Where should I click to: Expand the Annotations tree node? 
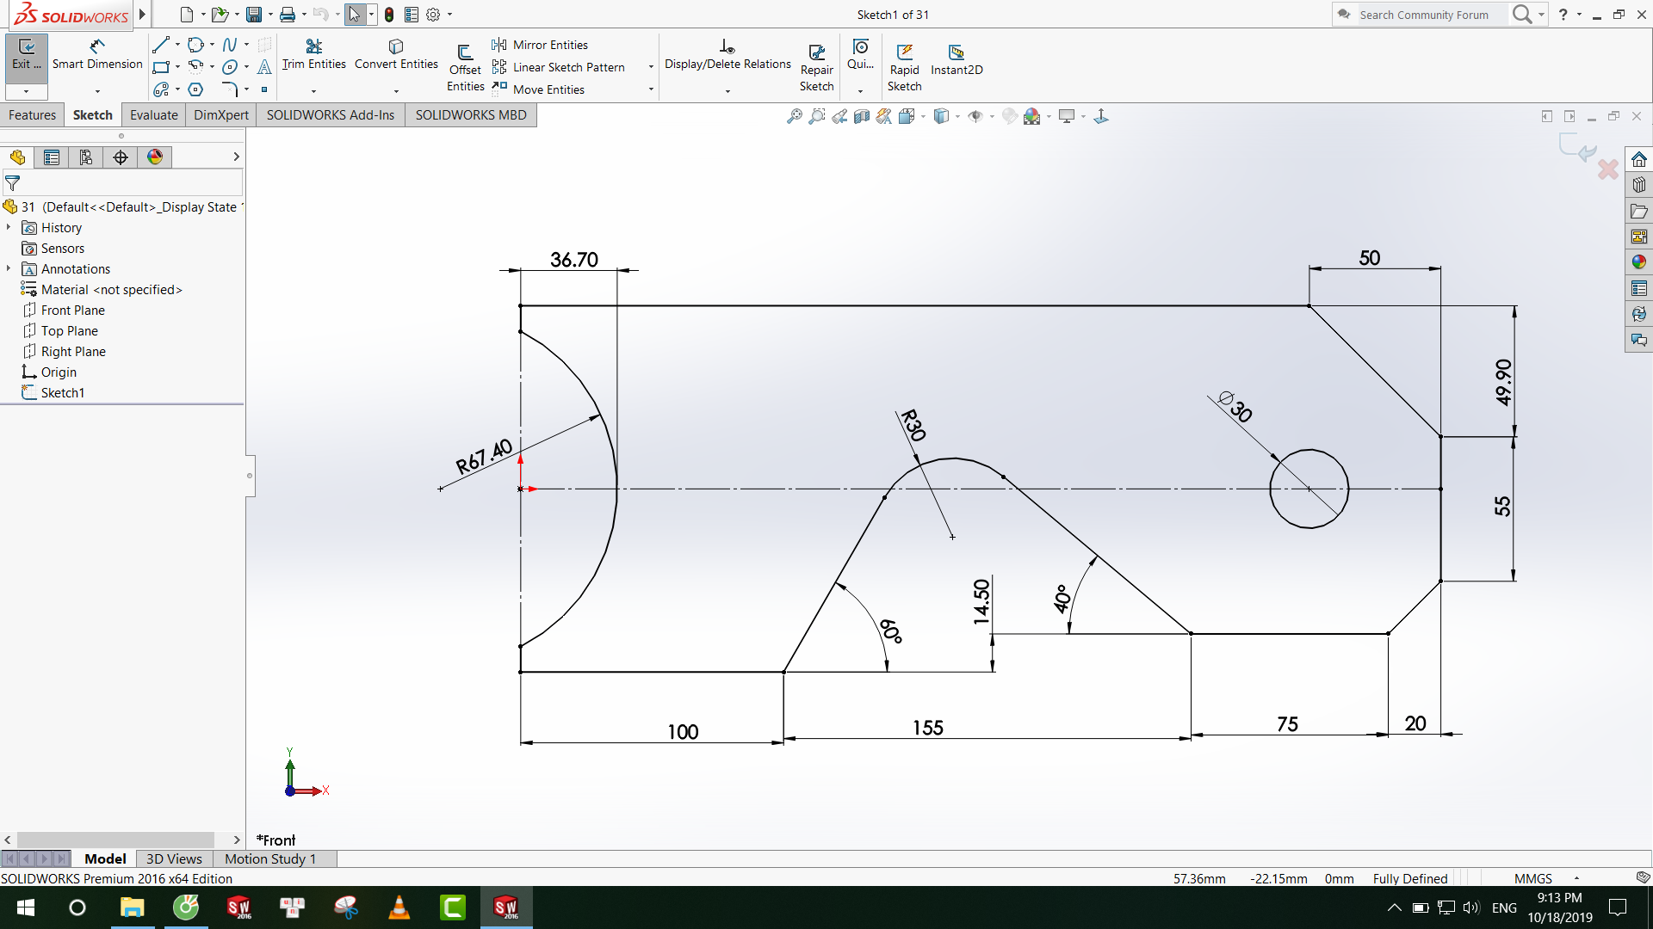click(9, 268)
